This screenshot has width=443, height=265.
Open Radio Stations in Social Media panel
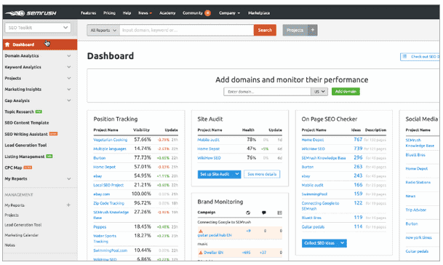tap(418, 182)
